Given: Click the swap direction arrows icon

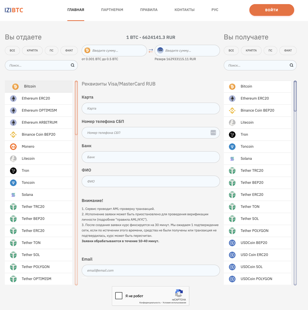Looking at the screenshot, I should [x=151, y=51].
